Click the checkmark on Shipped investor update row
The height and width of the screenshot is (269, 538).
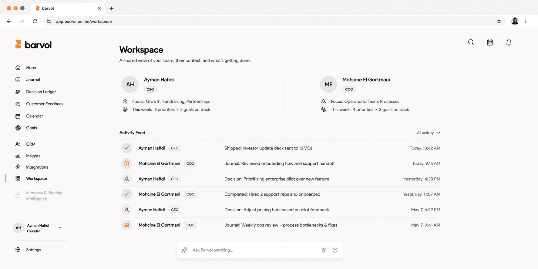[126, 148]
